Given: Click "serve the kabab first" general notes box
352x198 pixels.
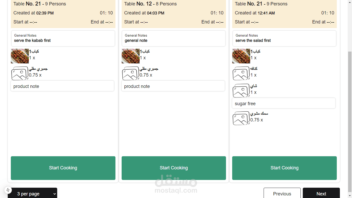Looking at the screenshot, I should click(63, 38).
